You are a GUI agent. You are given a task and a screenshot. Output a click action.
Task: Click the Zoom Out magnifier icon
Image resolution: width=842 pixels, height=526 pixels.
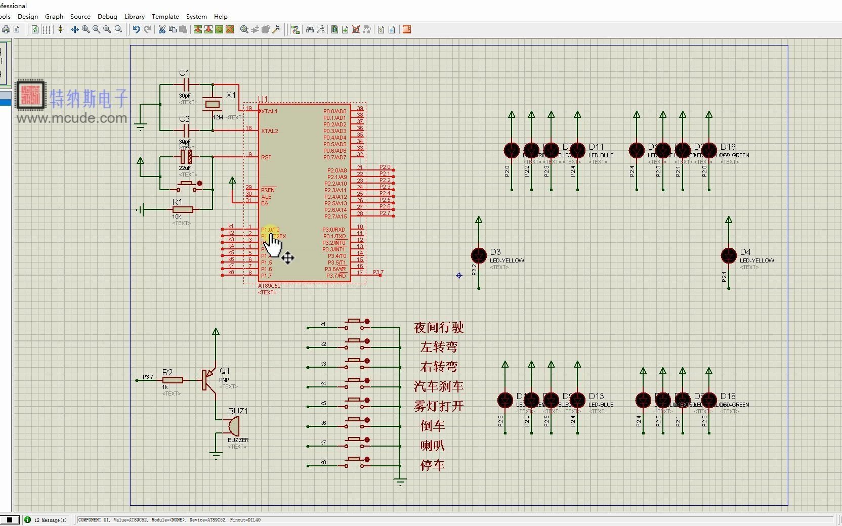[96, 29]
